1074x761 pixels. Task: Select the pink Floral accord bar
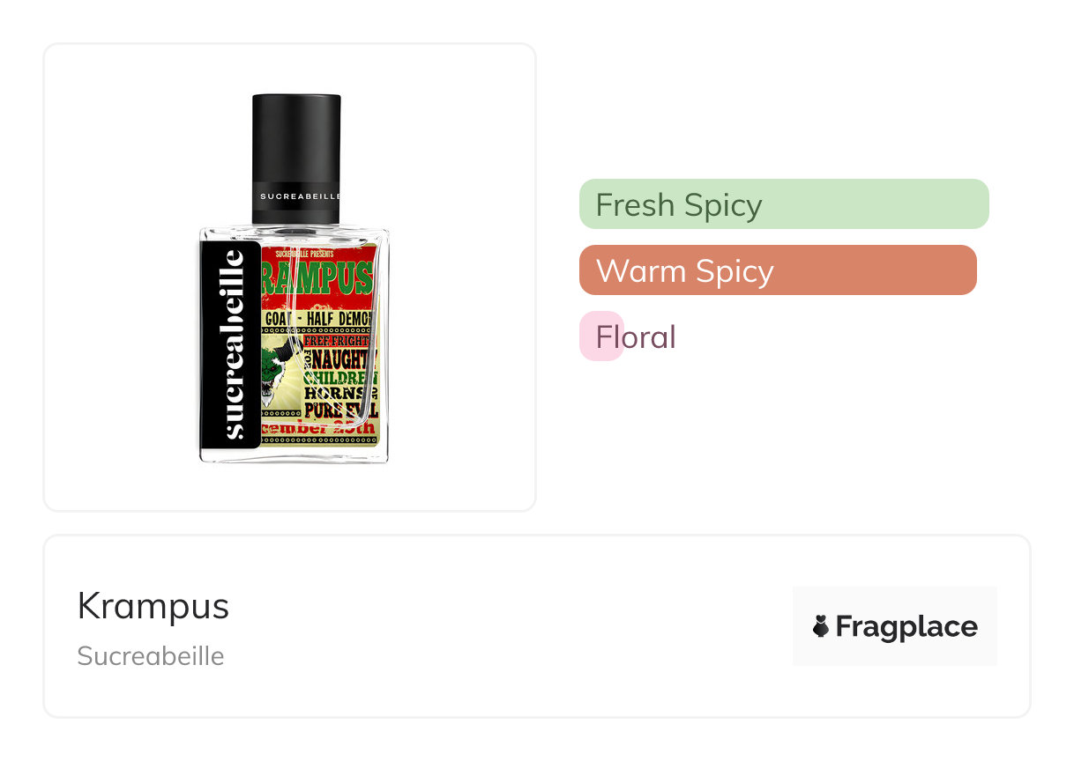pyautogui.click(x=602, y=336)
